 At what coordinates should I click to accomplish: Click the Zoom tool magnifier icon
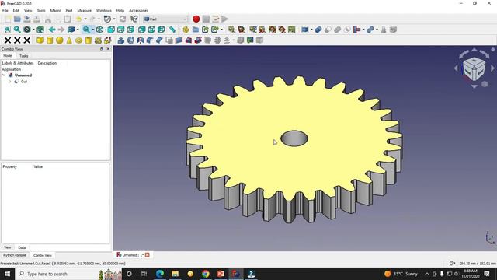click(86, 30)
